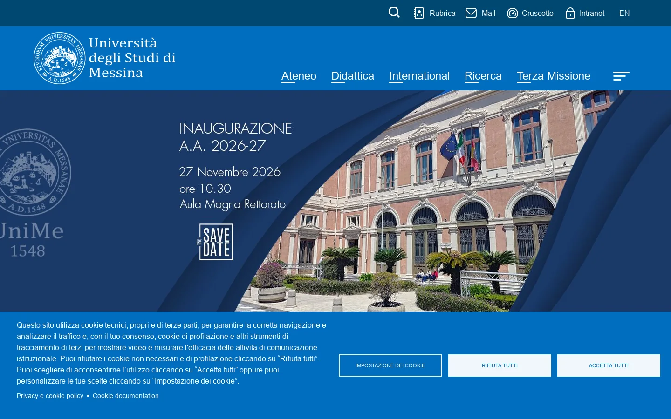
Task: Click the Save the Date badge
Action: point(215,242)
